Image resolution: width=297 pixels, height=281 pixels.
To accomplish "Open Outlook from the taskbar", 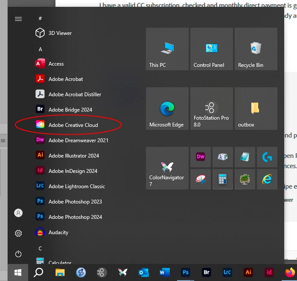I will click(x=143, y=272).
